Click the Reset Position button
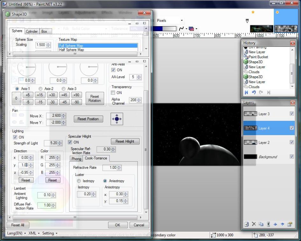Viewport: 301px width, 241px height. point(88,119)
